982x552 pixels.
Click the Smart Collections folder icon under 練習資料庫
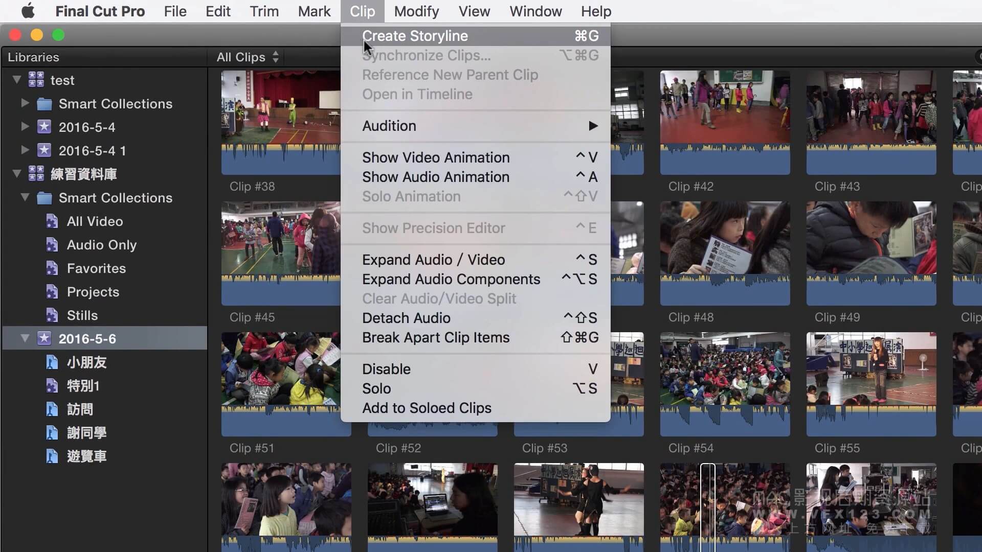click(44, 198)
